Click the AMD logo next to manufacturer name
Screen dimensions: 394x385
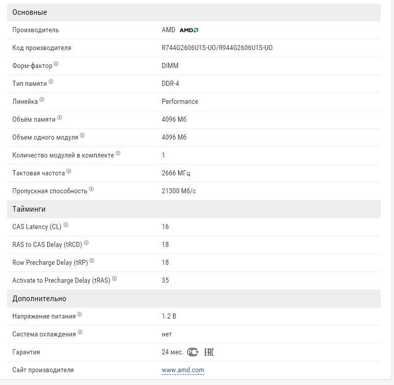pos(189,30)
